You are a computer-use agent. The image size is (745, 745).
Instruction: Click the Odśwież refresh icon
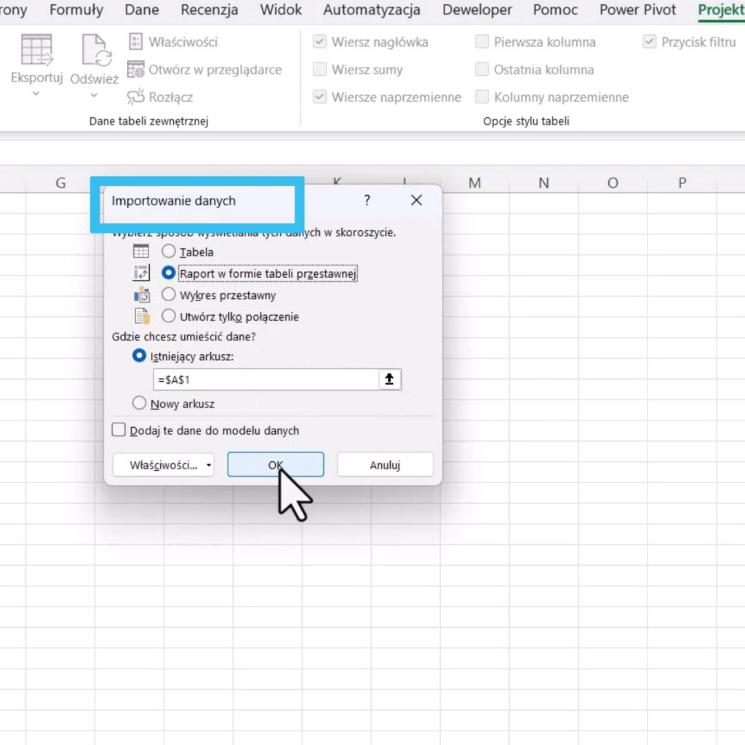pyautogui.click(x=94, y=50)
